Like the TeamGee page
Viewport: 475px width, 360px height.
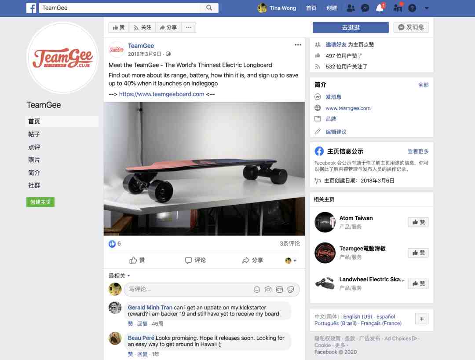(x=119, y=27)
